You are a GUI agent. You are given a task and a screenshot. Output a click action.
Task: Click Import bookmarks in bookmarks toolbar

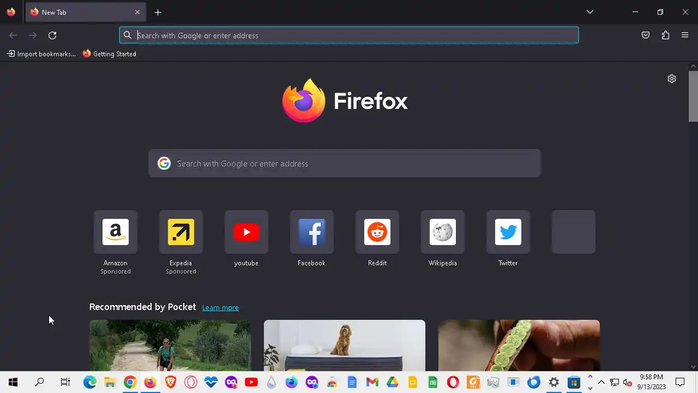tap(41, 54)
